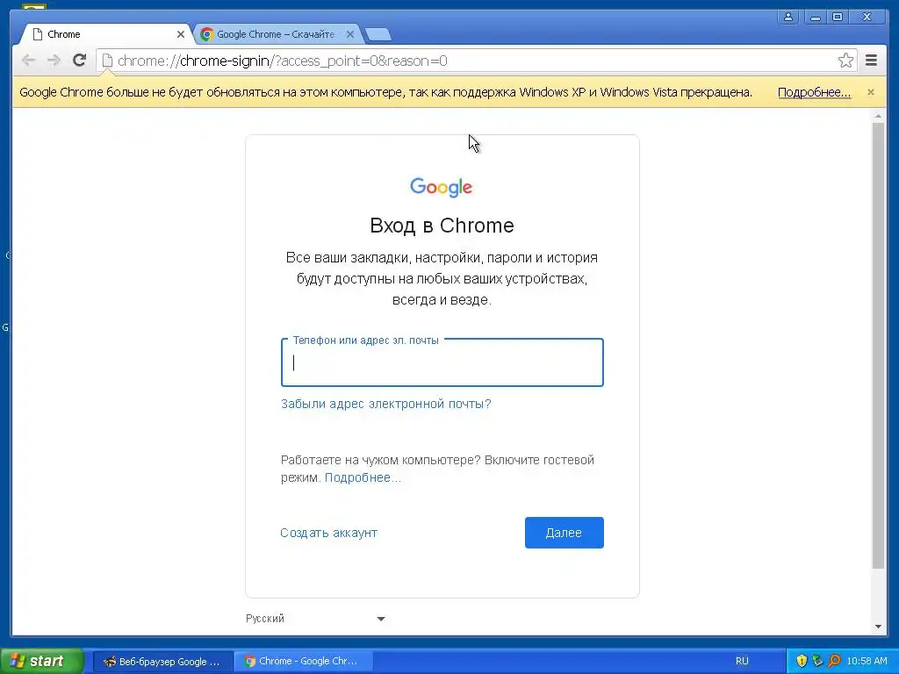Click the Google logo

tap(442, 188)
